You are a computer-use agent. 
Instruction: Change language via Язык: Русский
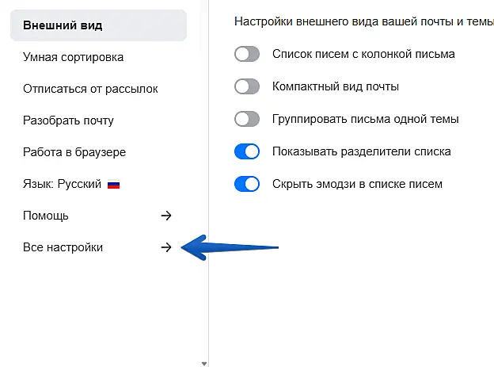point(63,184)
